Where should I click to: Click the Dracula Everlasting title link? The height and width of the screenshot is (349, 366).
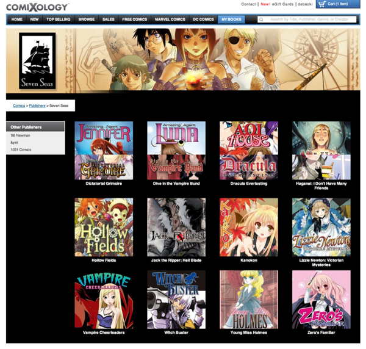click(248, 184)
